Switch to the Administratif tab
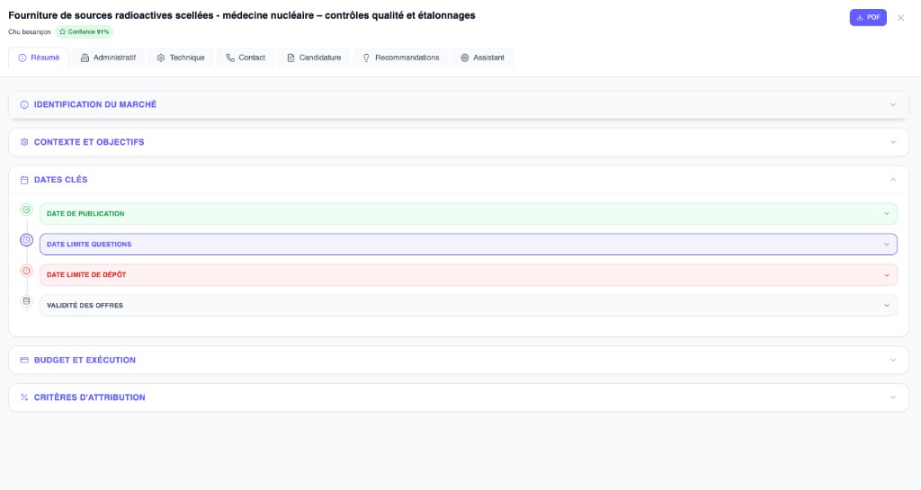This screenshot has height=490, width=921. (108, 58)
